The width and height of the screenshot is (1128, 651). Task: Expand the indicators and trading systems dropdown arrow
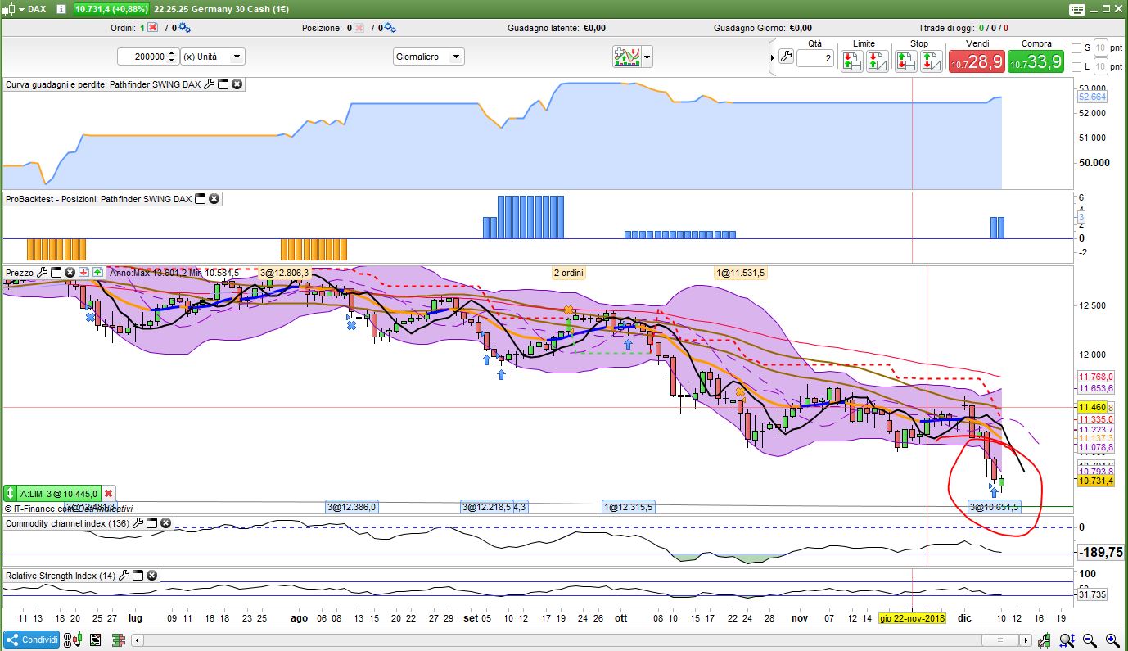coord(647,57)
